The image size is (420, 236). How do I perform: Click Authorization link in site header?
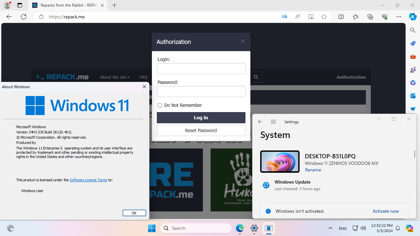[x=351, y=77]
